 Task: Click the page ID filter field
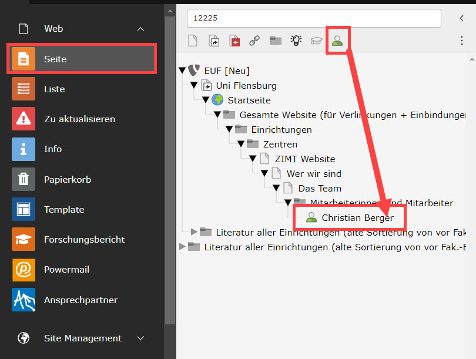313,18
